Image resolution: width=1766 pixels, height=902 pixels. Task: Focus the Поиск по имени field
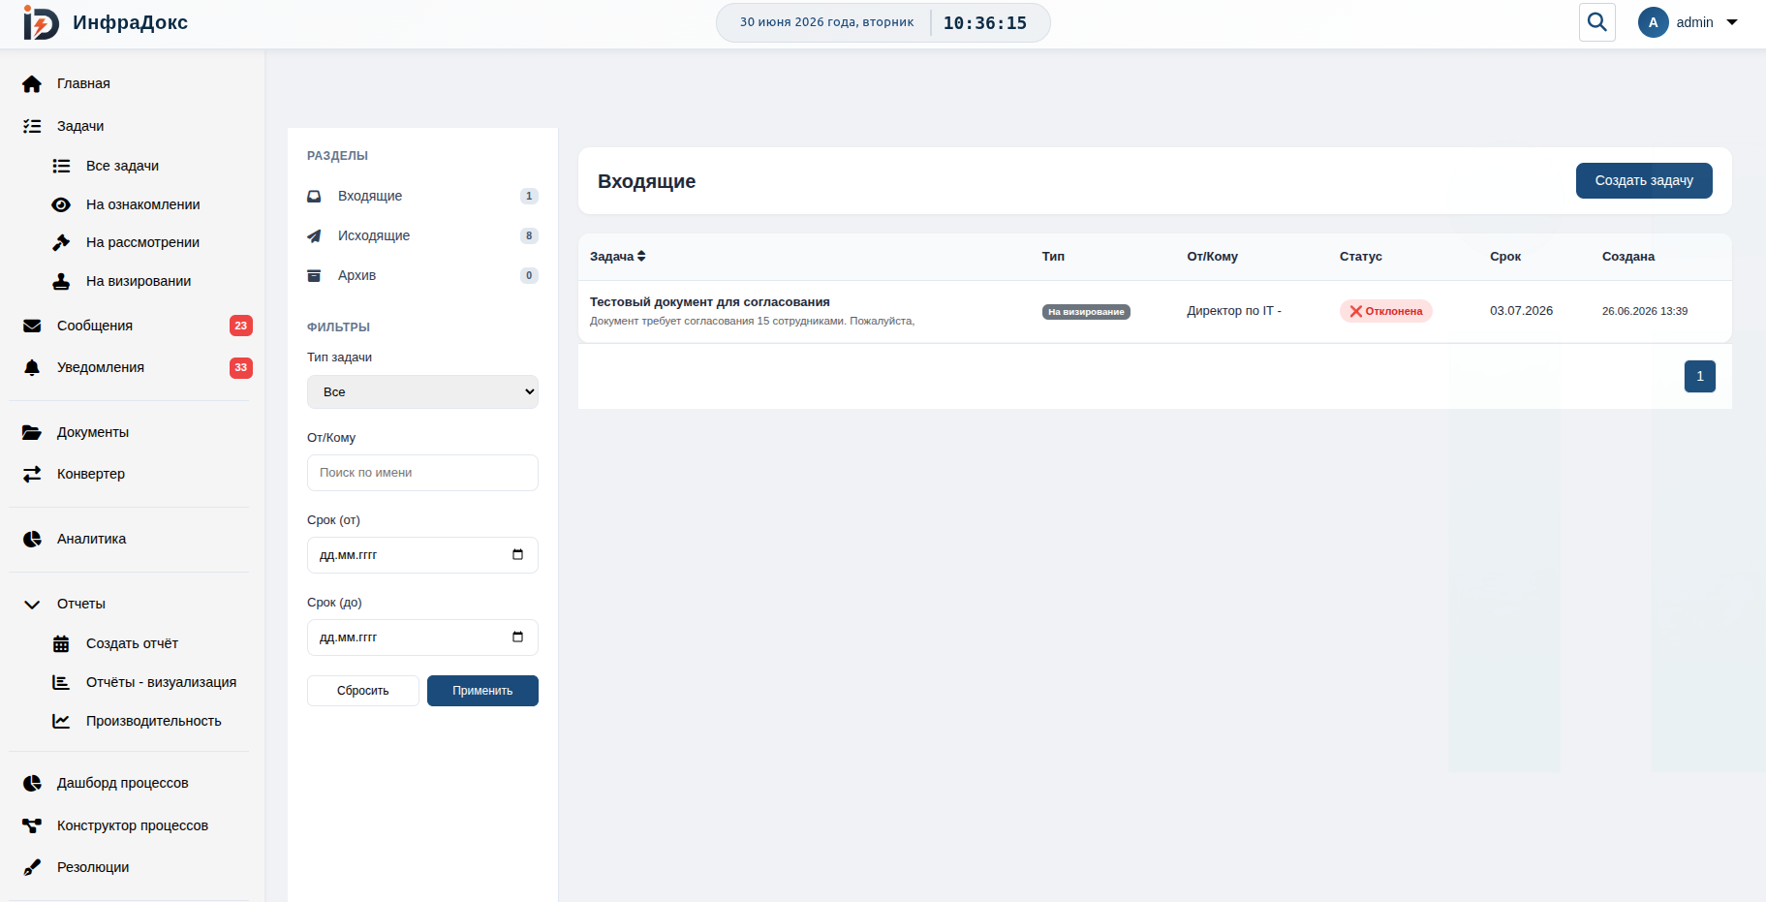[422, 473]
